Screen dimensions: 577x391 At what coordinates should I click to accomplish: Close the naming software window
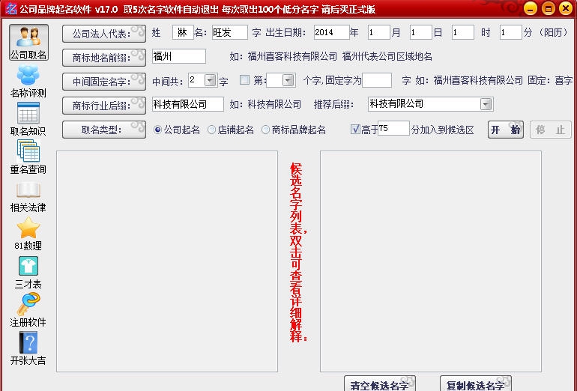566,8
